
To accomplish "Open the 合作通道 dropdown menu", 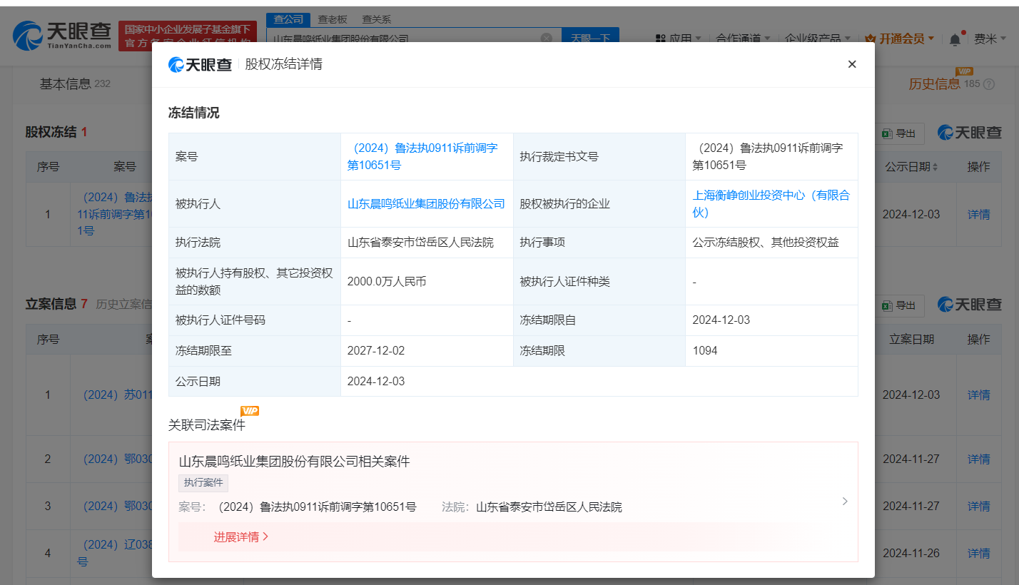I will click(x=743, y=39).
